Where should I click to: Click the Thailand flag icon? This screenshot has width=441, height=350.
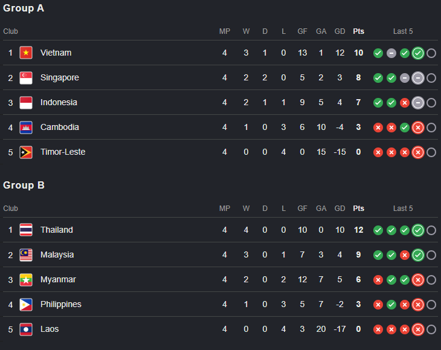pos(26,230)
